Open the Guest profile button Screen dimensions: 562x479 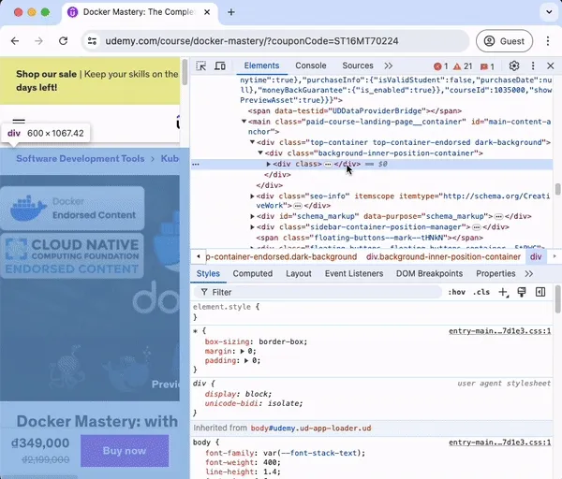click(504, 41)
